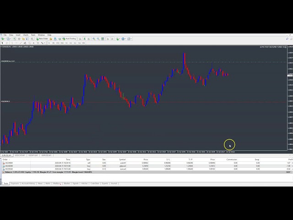Open the Experts tab in Terminal
Screen dimensions: 293x220
[105, 183]
